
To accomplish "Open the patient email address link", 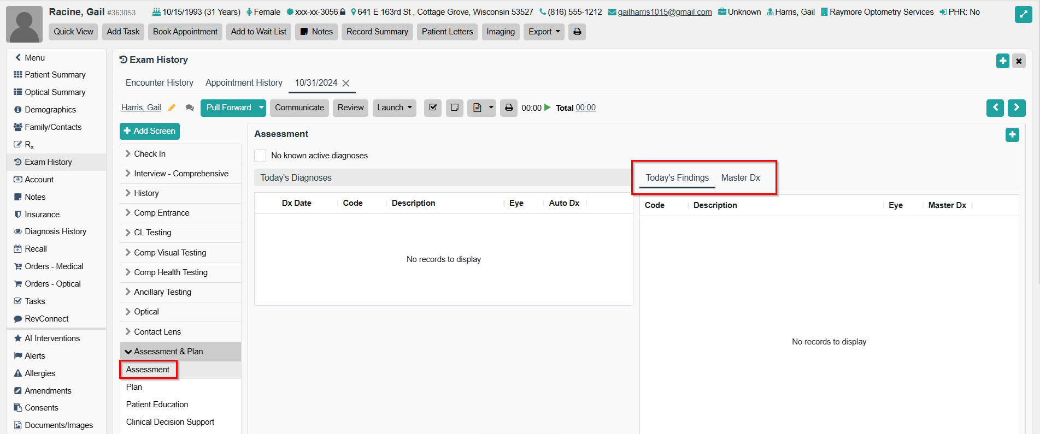I will click(x=664, y=12).
